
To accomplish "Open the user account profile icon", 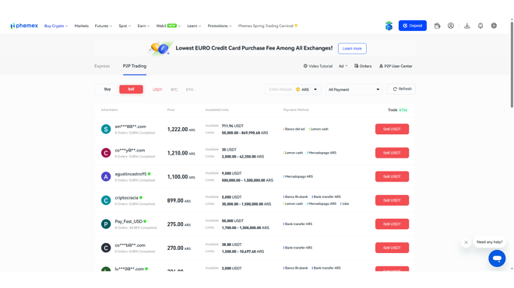I will (x=451, y=26).
